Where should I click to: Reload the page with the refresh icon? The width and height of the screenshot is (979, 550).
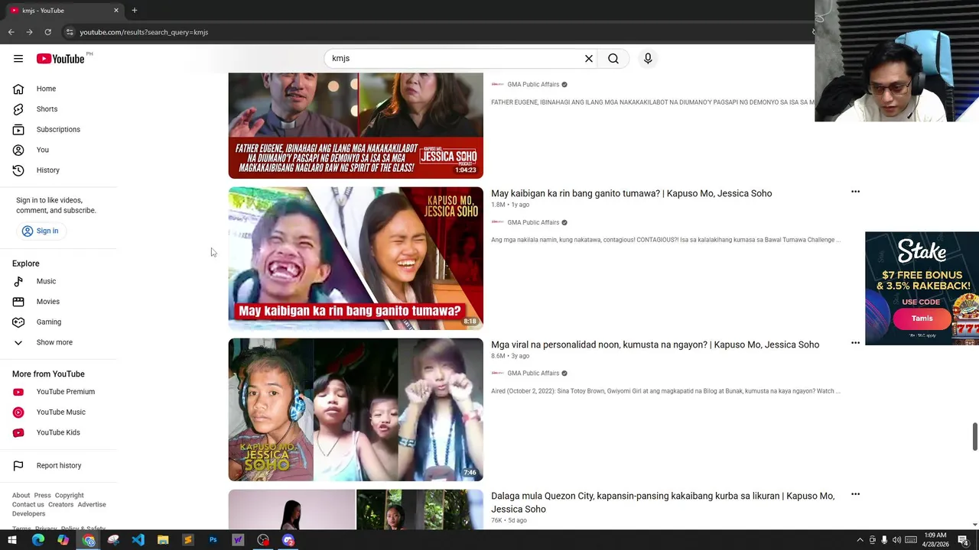(x=47, y=32)
